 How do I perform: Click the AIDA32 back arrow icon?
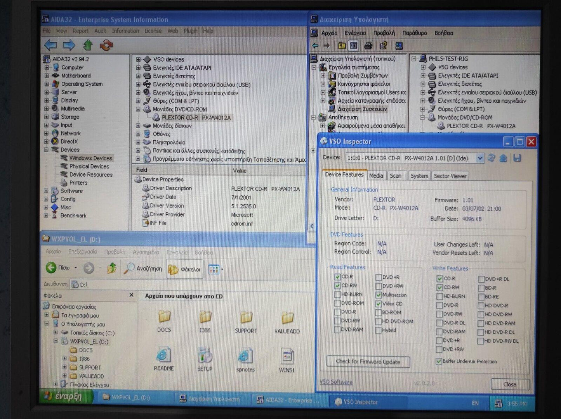[50, 45]
